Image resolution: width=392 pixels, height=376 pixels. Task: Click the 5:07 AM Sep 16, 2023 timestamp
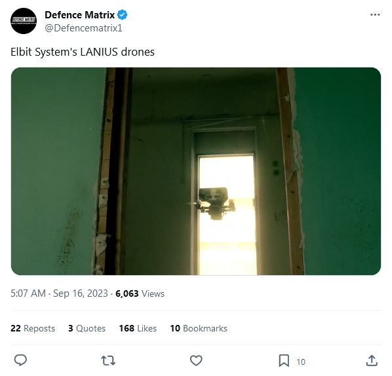tap(59, 293)
